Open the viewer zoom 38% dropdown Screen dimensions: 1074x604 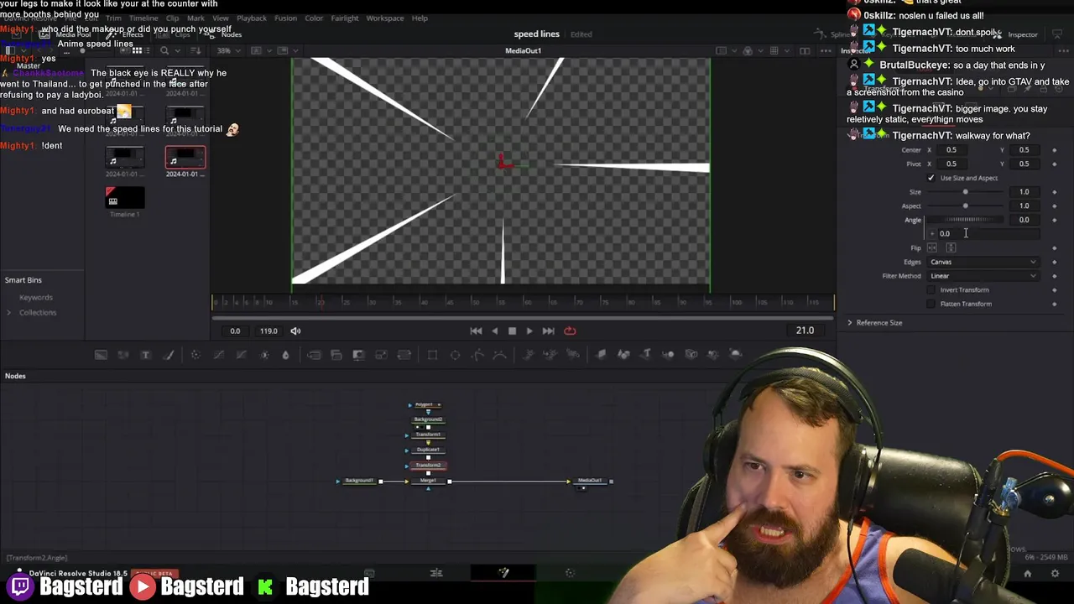click(x=229, y=51)
